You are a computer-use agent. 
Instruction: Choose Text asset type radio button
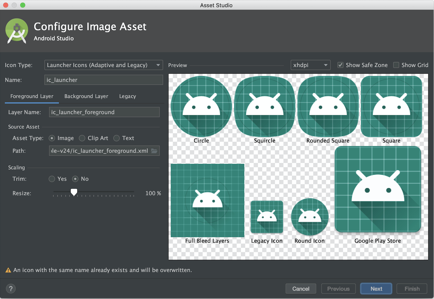tap(117, 138)
